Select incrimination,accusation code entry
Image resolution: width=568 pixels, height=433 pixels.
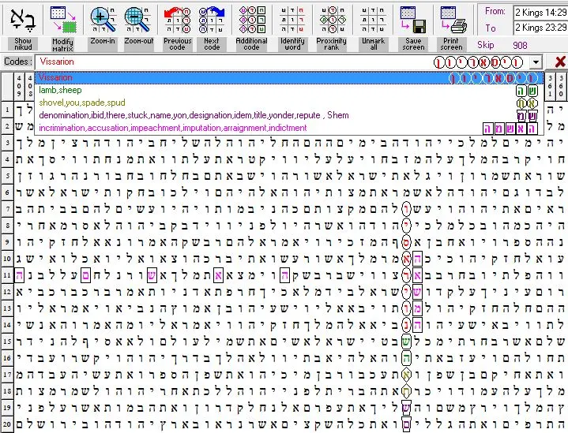tap(289, 128)
